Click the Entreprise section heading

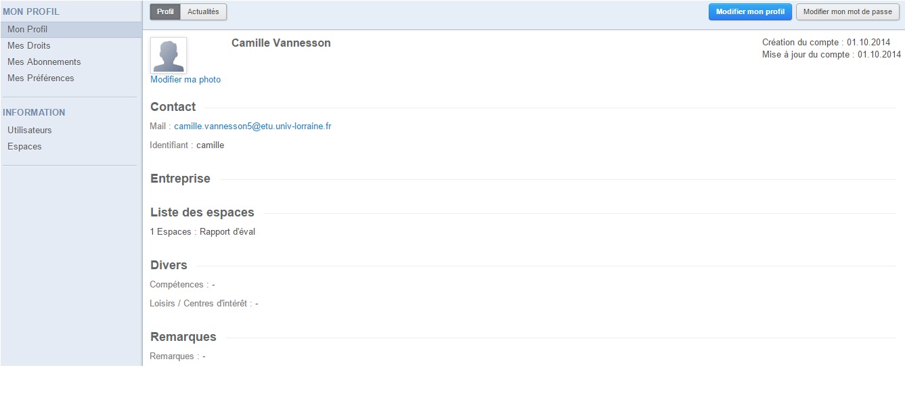180,179
